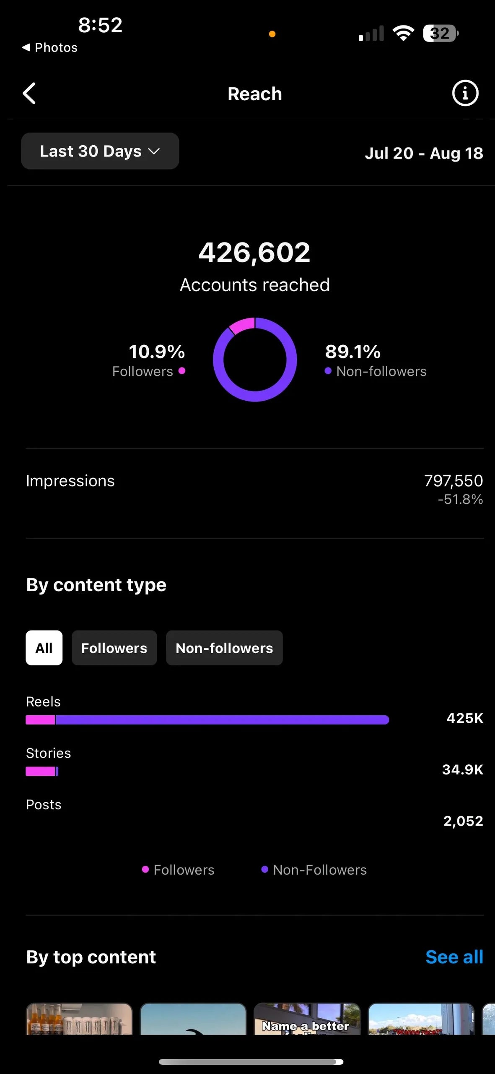Tap the purple Non-Followers legend dot below bars
495x1074 pixels.
coord(264,870)
